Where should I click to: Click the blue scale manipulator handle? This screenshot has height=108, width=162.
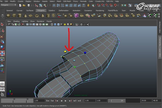coord(85,53)
